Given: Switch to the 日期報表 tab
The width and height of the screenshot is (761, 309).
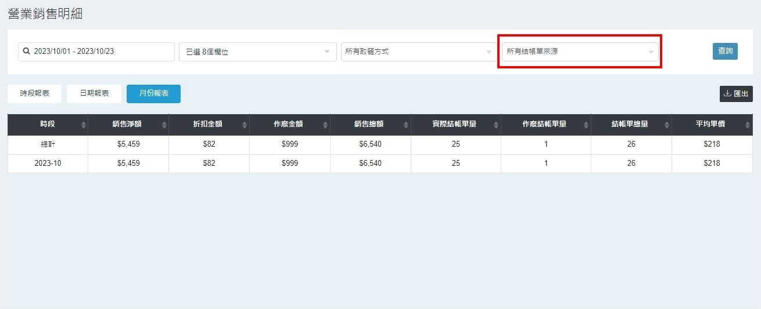Looking at the screenshot, I should pyautogui.click(x=94, y=93).
